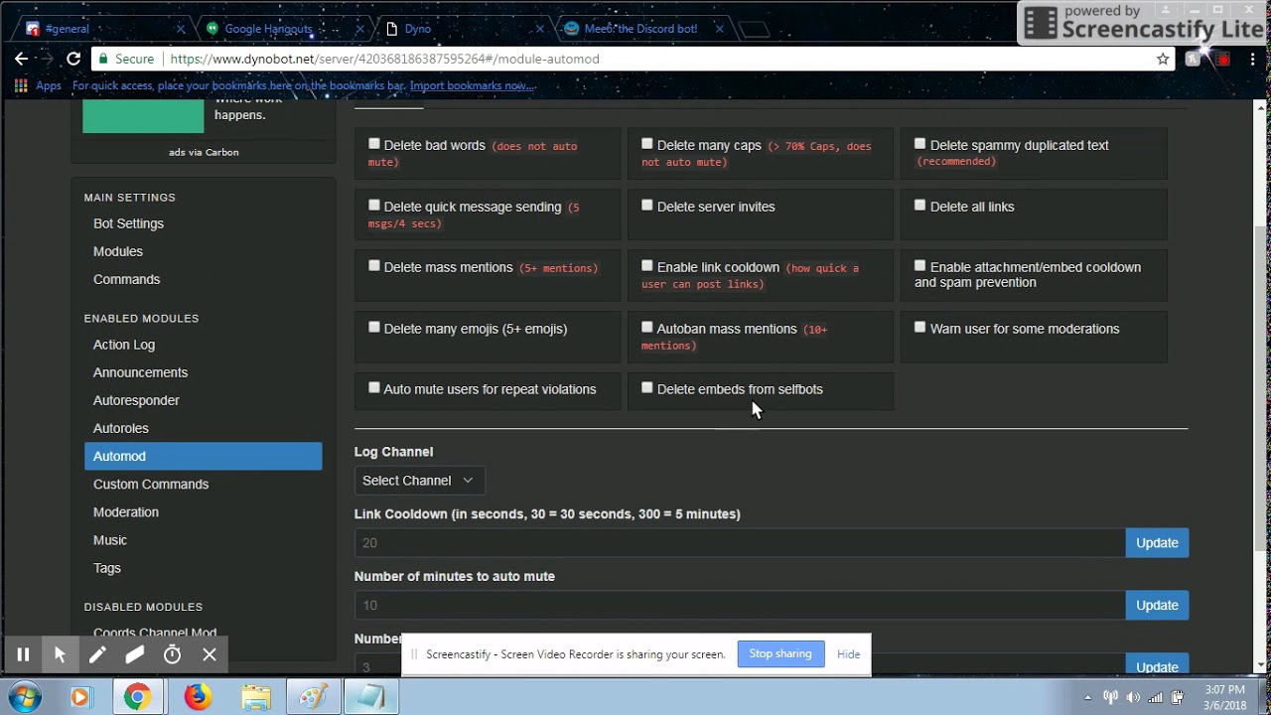Enable Auto mute users for repeat violations

[x=374, y=388]
